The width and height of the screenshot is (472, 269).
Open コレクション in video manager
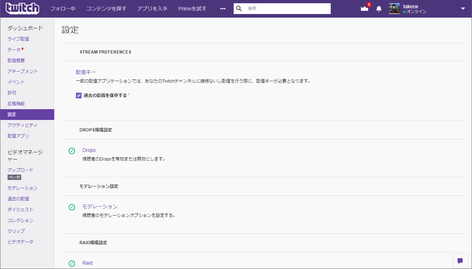coord(20,220)
